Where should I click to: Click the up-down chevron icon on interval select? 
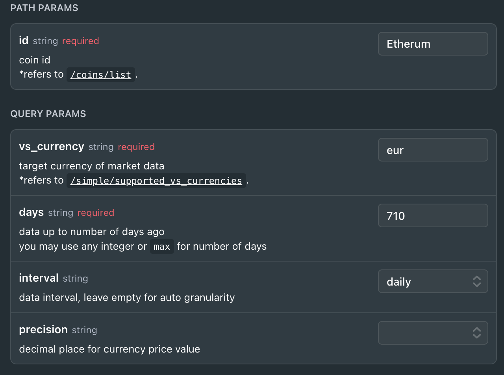pyautogui.click(x=477, y=281)
